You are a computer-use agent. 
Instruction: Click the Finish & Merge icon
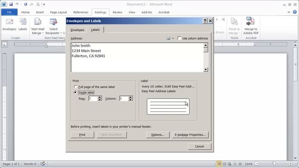[234, 26]
